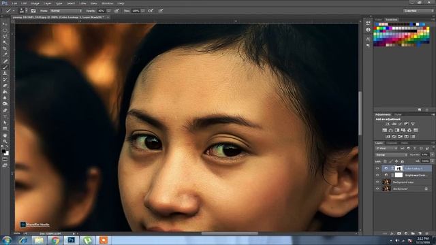
Task: Select the Path Selection tool
Action: click(x=5, y=122)
